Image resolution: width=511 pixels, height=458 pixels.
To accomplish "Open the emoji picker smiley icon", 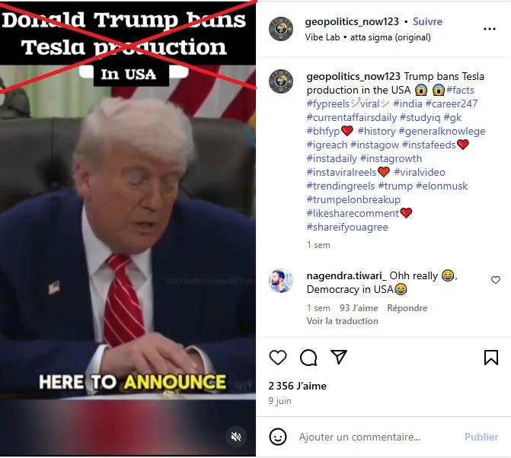I will tap(278, 437).
